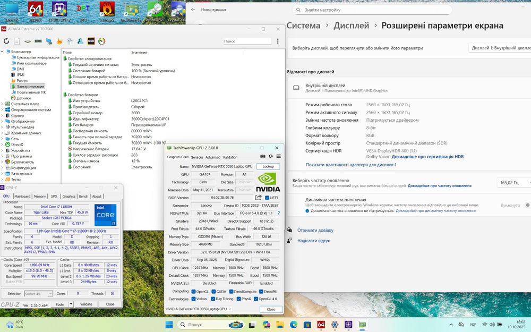Open the AIDA64 gauge sensor icon
Screen dimensions: 531x332
101,41
